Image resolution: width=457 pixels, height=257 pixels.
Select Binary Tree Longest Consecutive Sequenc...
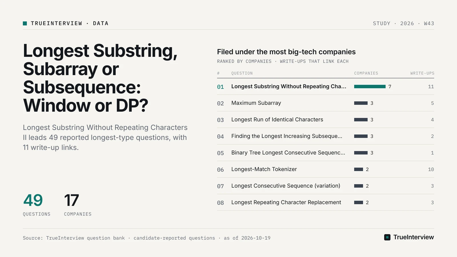[x=326, y=153]
